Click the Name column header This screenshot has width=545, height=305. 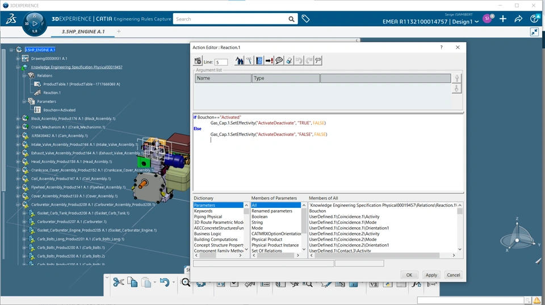click(223, 78)
